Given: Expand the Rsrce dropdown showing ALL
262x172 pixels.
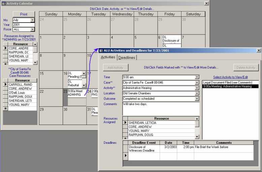Looking at the screenshot, I should click(x=32, y=30).
